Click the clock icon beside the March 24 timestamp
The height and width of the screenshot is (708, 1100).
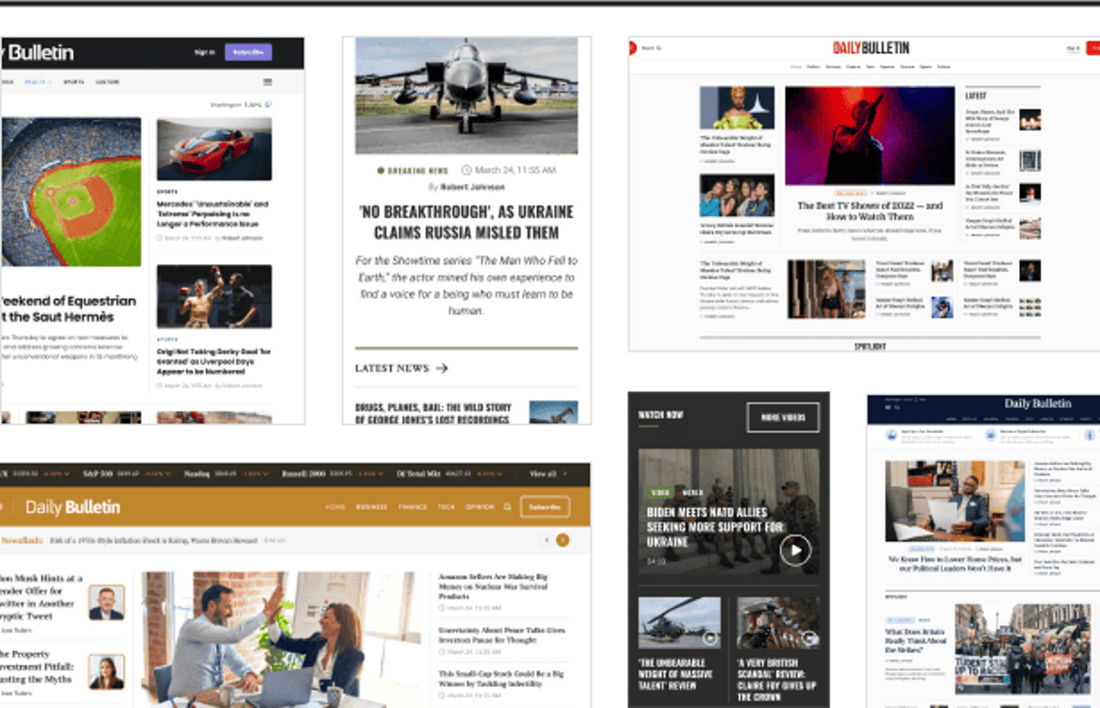click(x=467, y=170)
